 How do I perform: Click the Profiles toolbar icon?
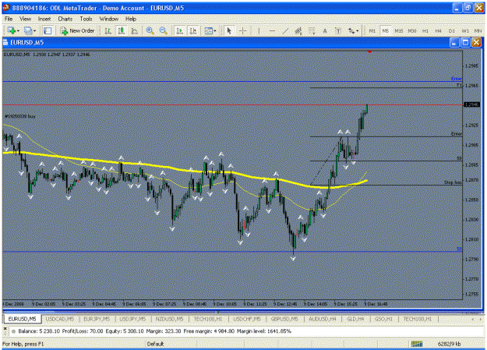click(x=28, y=30)
